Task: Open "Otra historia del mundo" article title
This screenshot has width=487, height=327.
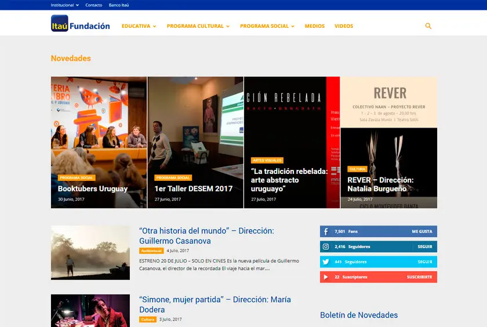Action: pos(206,236)
